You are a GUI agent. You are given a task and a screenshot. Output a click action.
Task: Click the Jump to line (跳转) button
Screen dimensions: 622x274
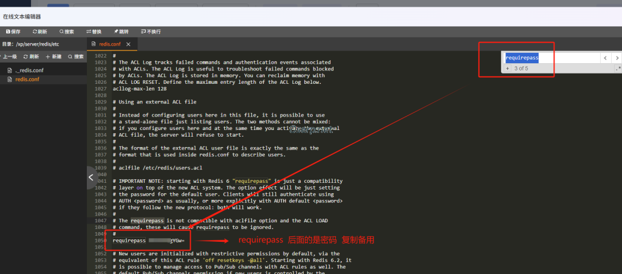pos(121,31)
